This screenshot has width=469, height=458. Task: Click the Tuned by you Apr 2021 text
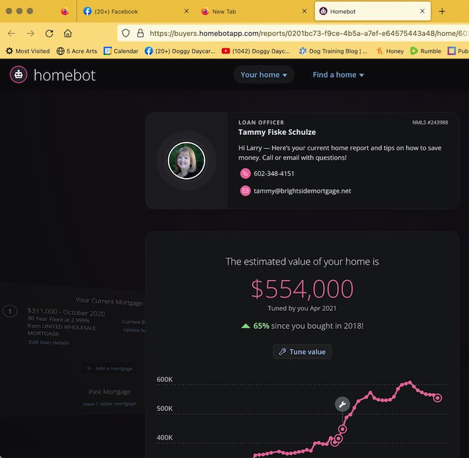click(302, 309)
